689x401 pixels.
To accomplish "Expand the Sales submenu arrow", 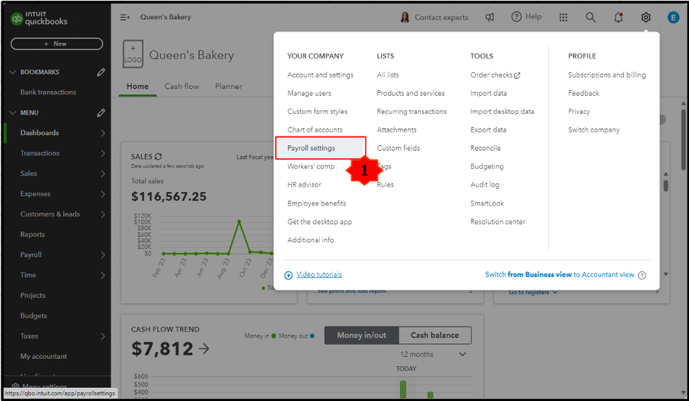I will pyautogui.click(x=102, y=174).
